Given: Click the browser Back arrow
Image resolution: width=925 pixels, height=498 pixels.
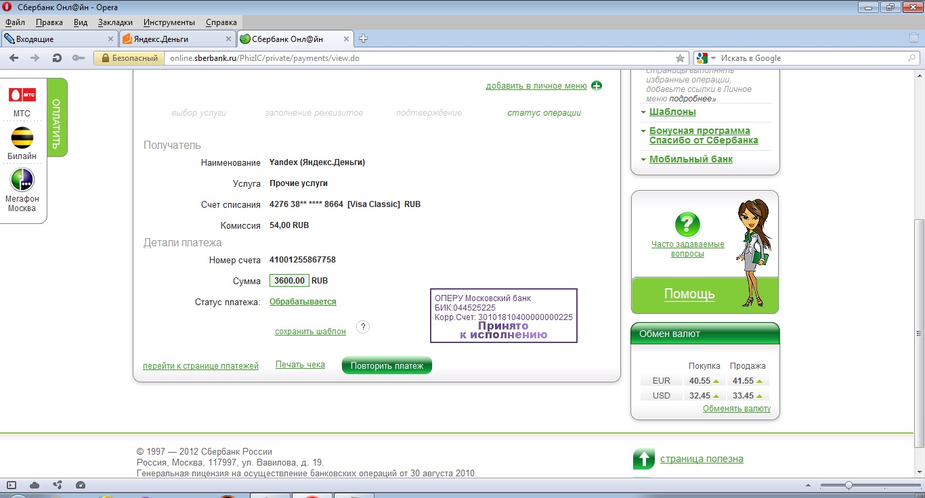Looking at the screenshot, I should coord(14,58).
